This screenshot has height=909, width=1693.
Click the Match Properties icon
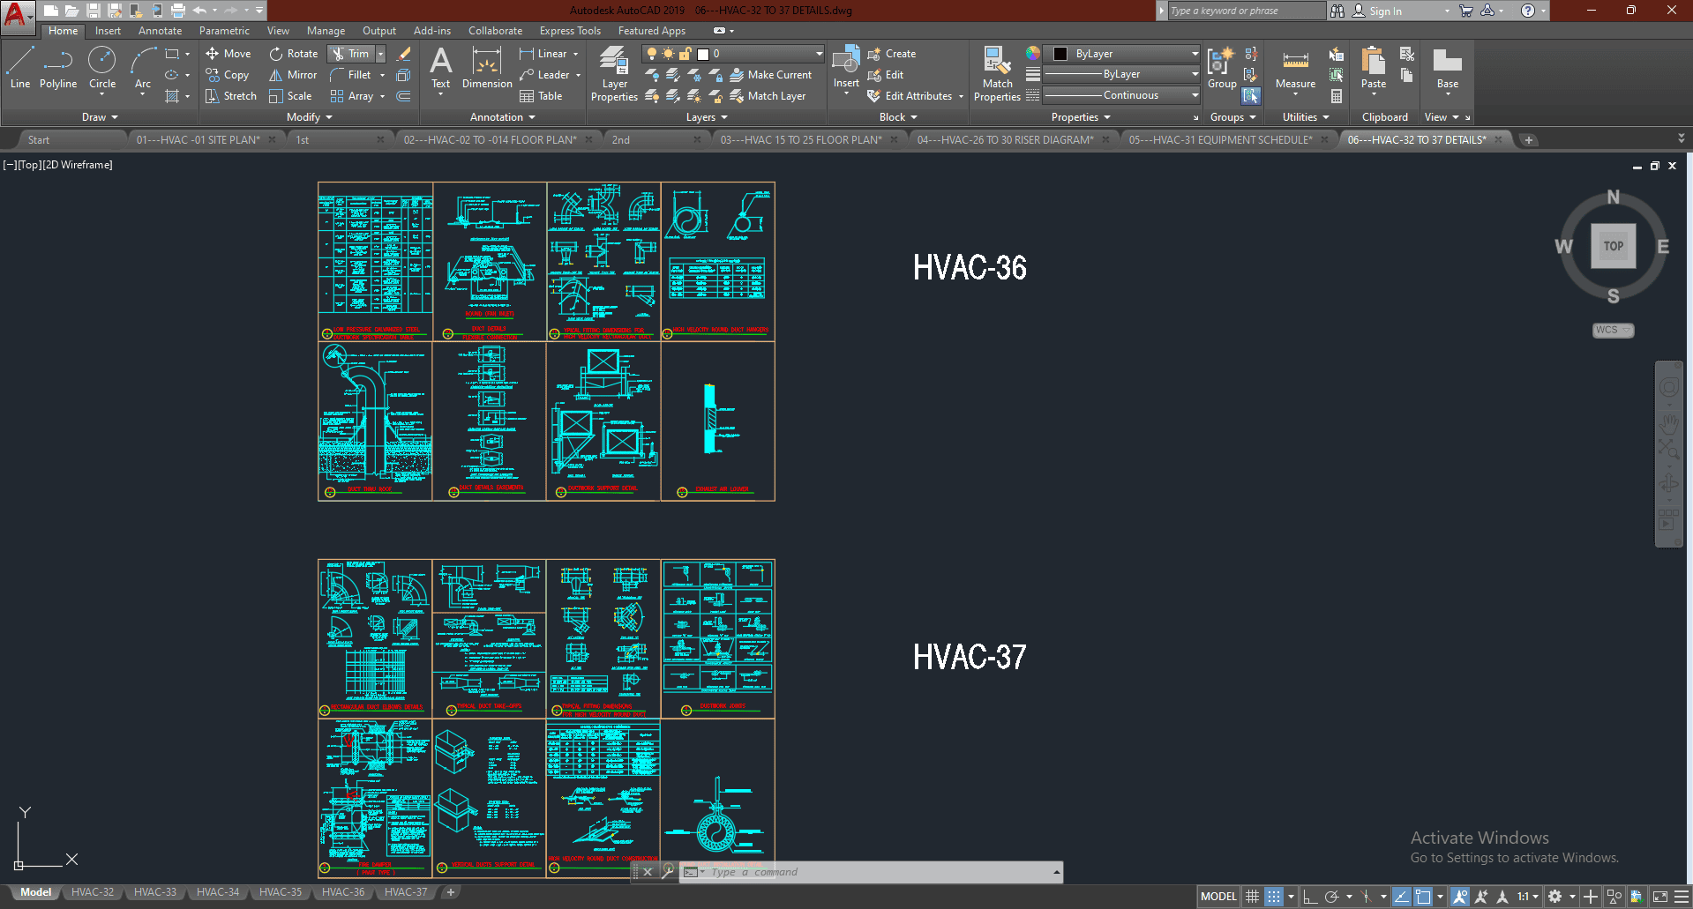(997, 74)
